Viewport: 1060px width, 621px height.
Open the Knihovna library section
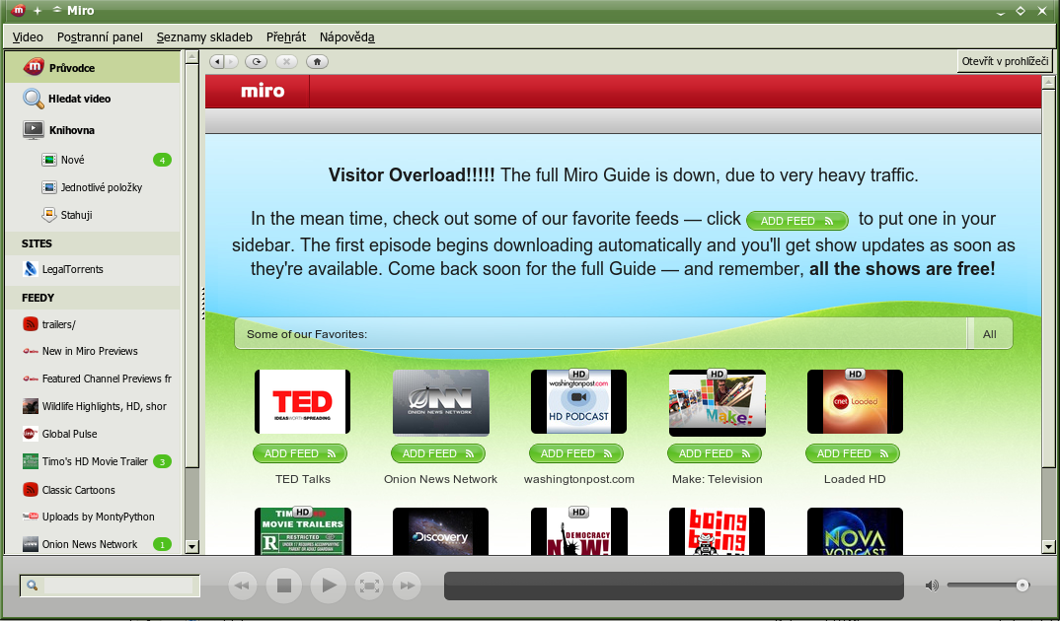click(x=93, y=129)
